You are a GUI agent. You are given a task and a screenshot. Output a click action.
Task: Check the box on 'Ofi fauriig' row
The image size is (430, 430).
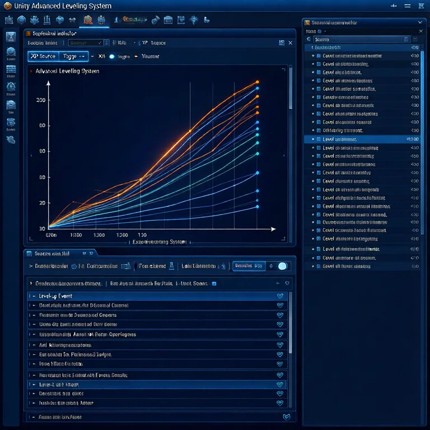click(319, 130)
